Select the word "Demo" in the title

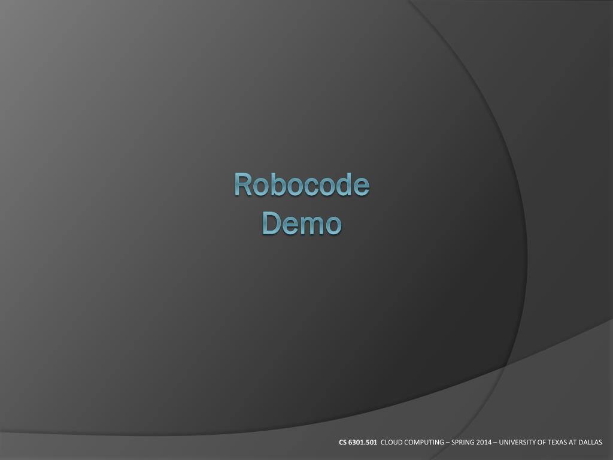pos(302,223)
